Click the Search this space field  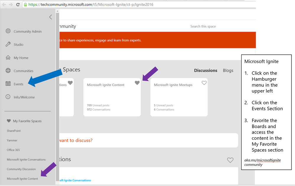203,26
